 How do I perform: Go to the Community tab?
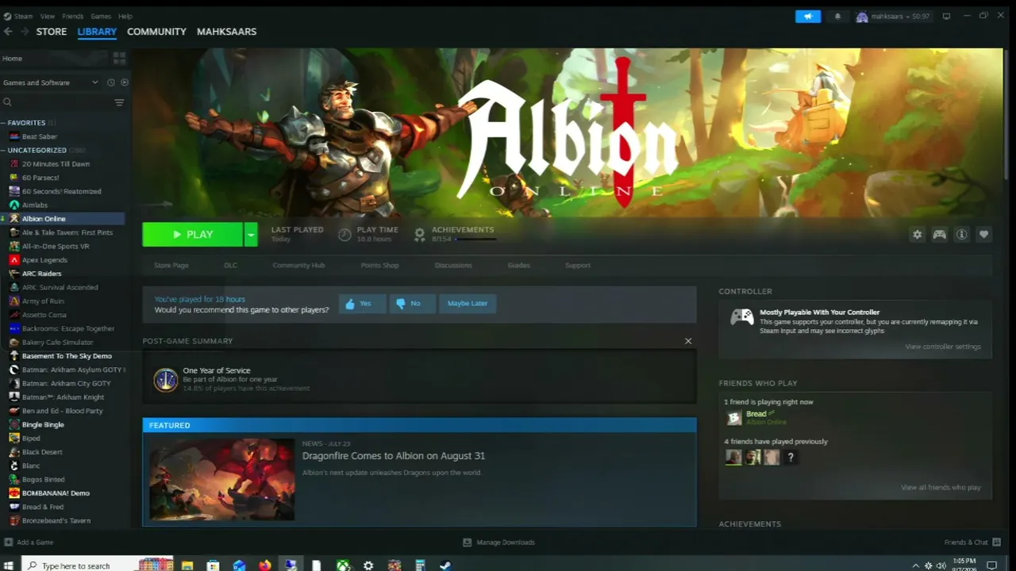156,32
